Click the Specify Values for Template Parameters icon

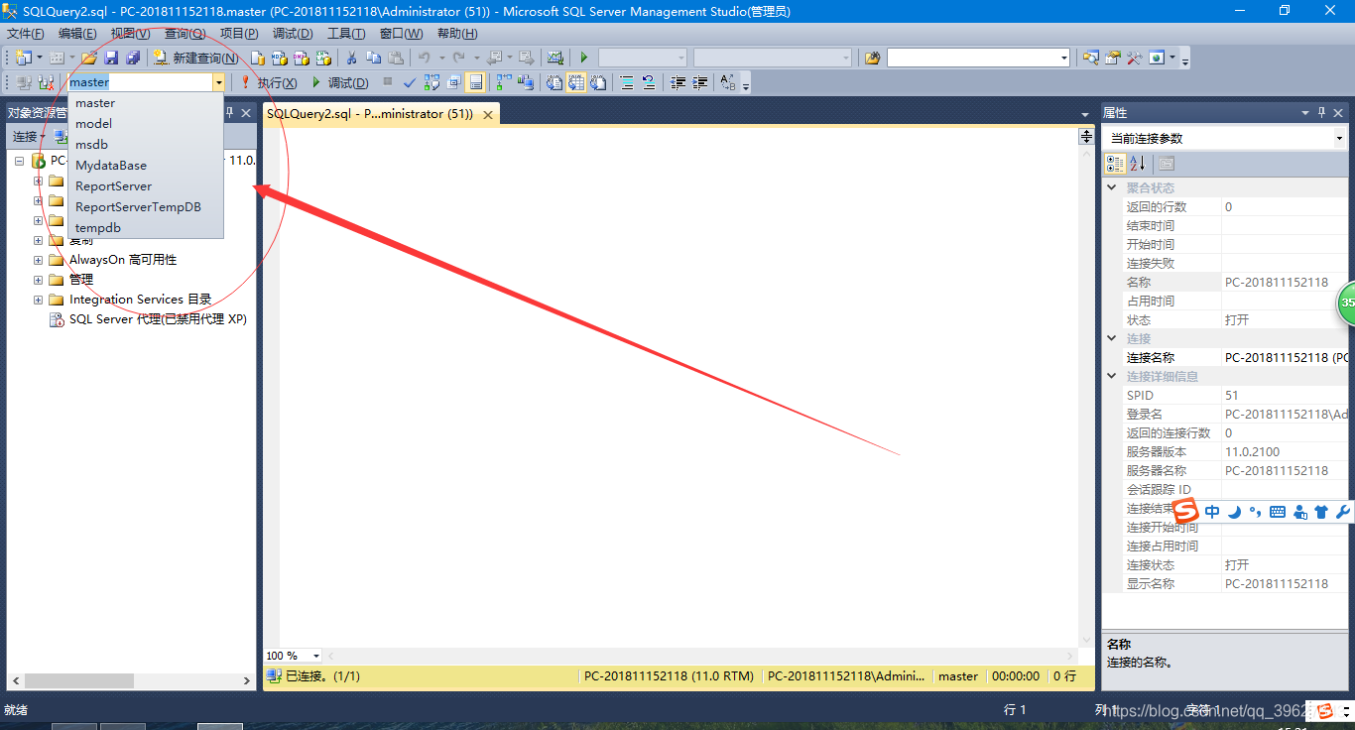(x=728, y=82)
